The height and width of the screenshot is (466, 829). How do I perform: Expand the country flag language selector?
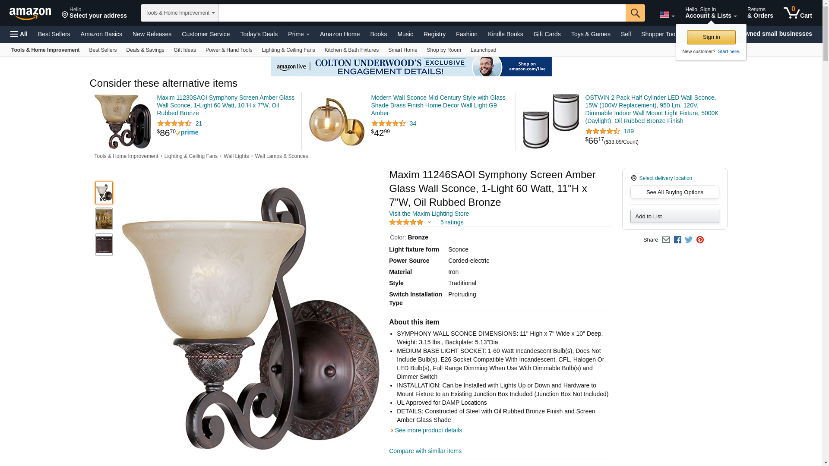pos(667,15)
